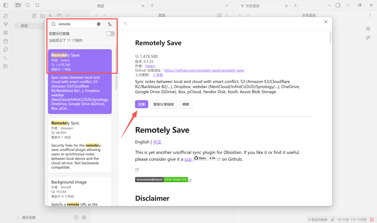This screenshot has width=377, height=223.
Task: Click the 安装 install button
Action: pos(142,104)
